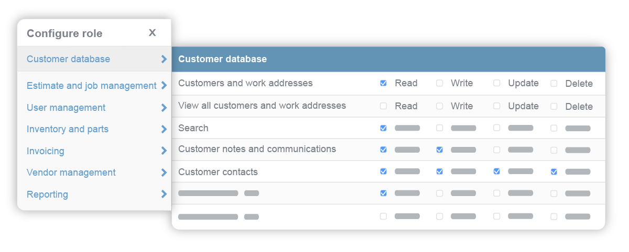Uncheck Read for Customers and work addresses
This screenshot has width=629, height=252.
(x=383, y=83)
